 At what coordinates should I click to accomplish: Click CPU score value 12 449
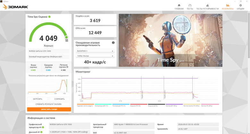point(95,33)
